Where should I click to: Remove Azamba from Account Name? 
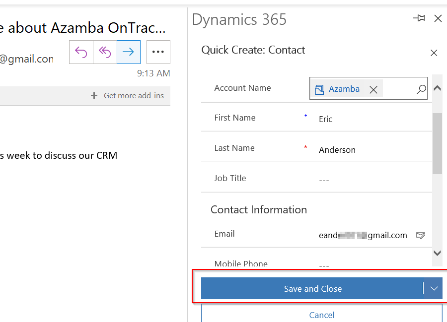373,90
